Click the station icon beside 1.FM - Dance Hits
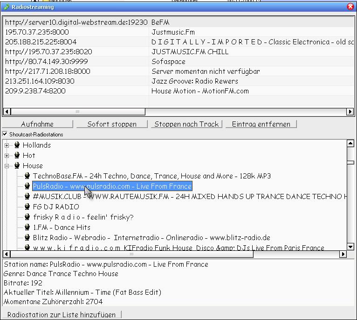The width and height of the screenshot is (357, 320). (x=27, y=228)
